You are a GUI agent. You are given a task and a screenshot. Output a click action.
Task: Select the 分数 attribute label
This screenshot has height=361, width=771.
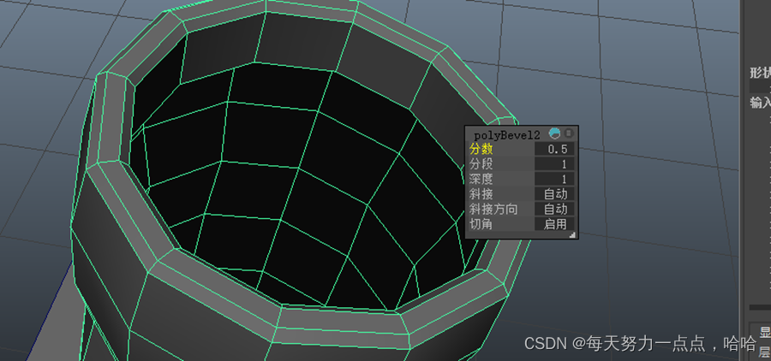[482, 150]
